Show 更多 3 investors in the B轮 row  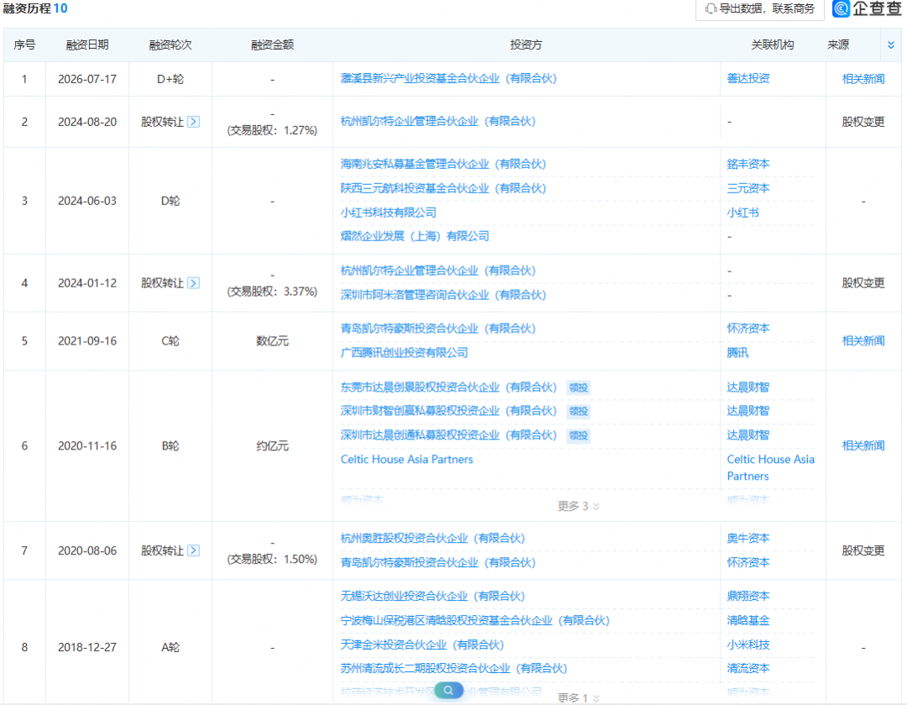[579, 506]
